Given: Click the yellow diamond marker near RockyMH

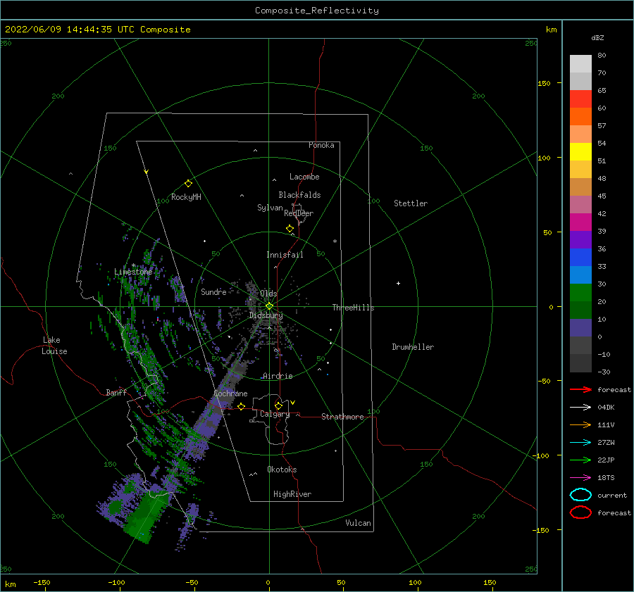Looking at the screenshot, I should [188, 184].
